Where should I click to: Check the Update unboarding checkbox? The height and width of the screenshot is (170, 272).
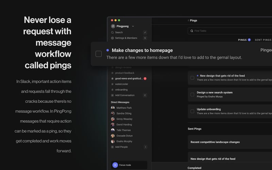coord(192,111)
